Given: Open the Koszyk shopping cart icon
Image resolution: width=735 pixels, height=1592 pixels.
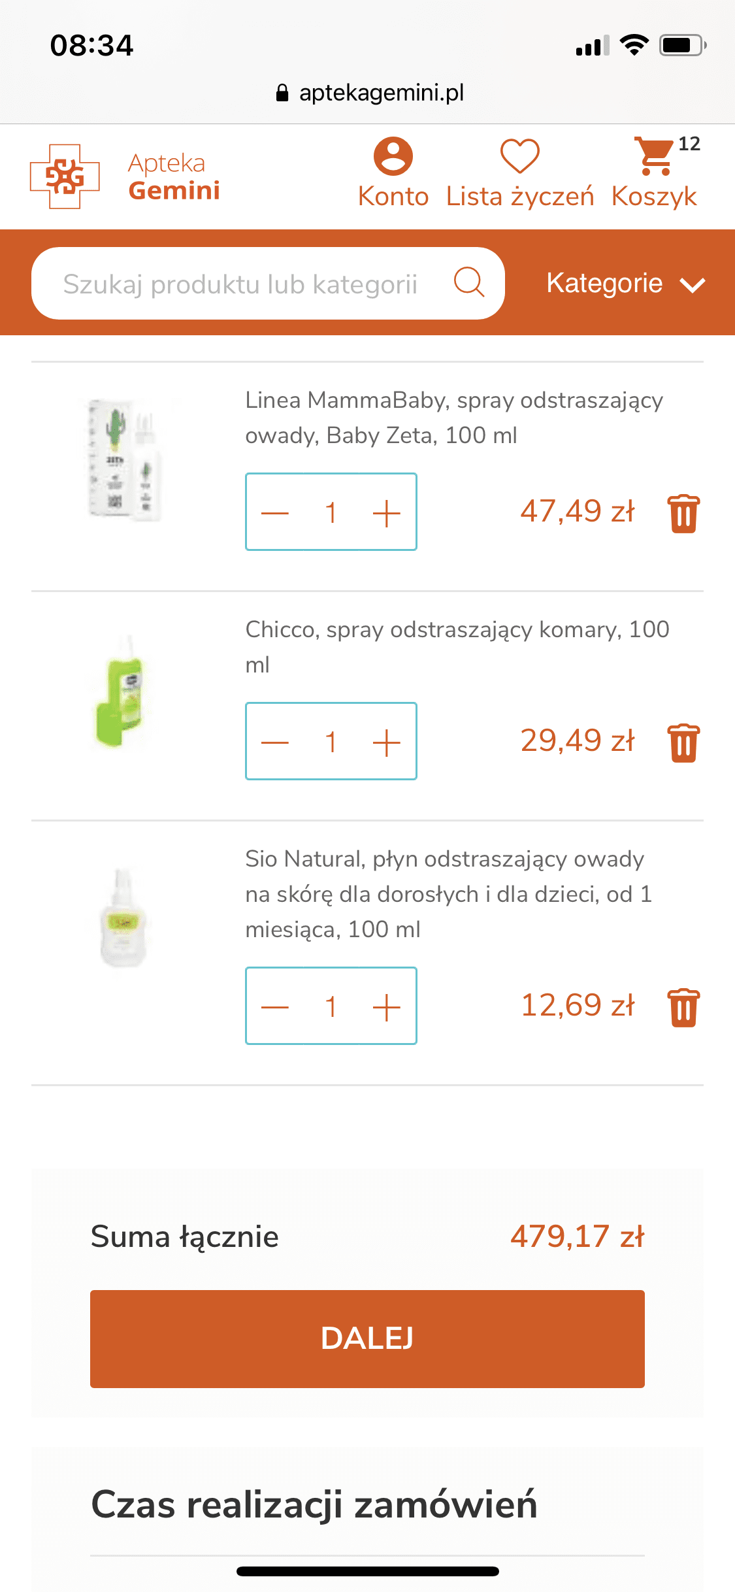Looking at the screenshot, I should click(x=655, y=157).
